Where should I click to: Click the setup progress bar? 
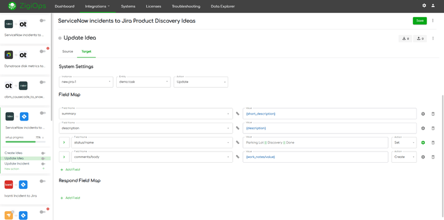(x=26, y=142)
